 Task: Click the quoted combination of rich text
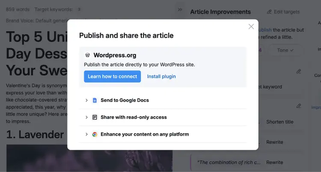point(229,163)
